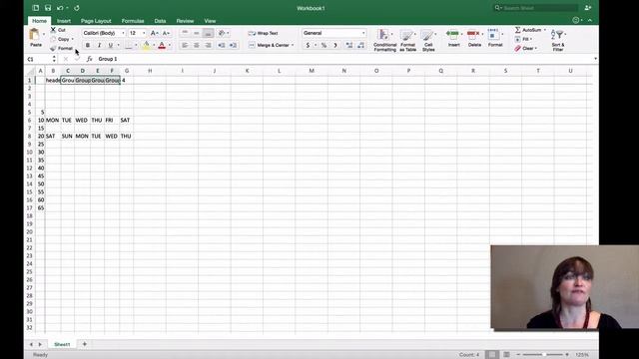Screen dimensions: 639x359
Task: Open Conditional Formatting
Action: pyautogui.click(x=384, y=40)
